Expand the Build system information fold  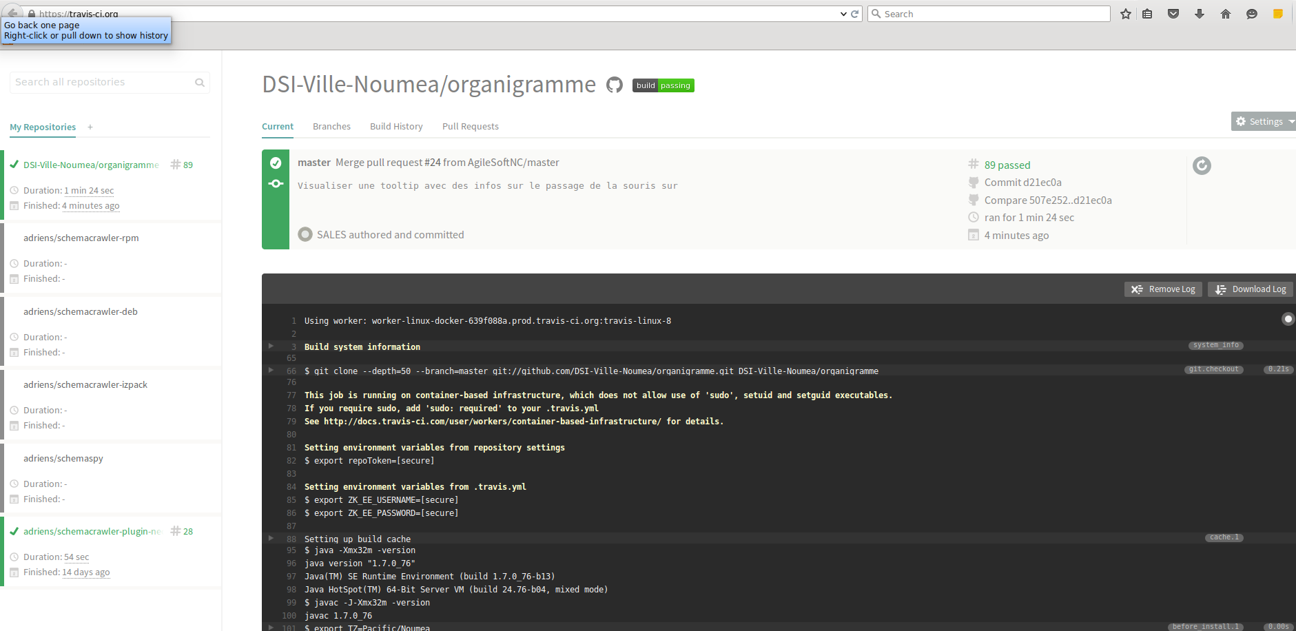pyautogui.click(x=271, y=346)
